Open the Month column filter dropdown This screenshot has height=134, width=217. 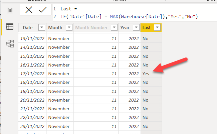click(69, 28)
